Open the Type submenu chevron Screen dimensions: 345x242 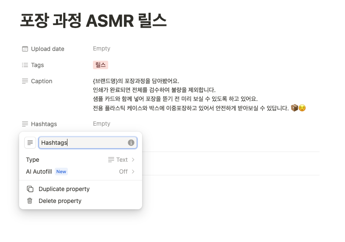point(133,160)
